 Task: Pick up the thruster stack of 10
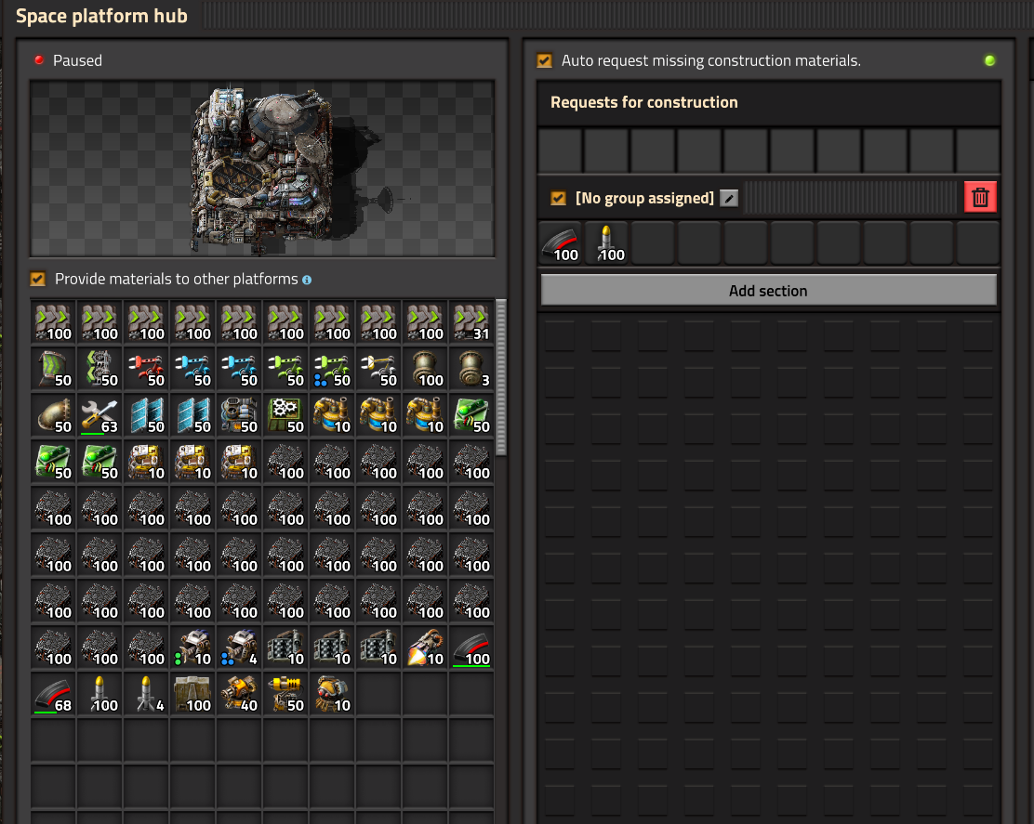tap(425, 647)
